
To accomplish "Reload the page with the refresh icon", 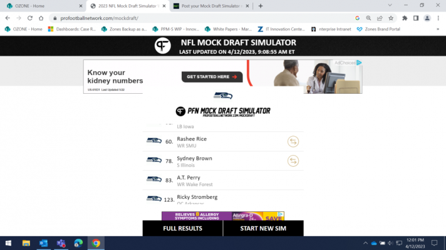I will 30,18.
